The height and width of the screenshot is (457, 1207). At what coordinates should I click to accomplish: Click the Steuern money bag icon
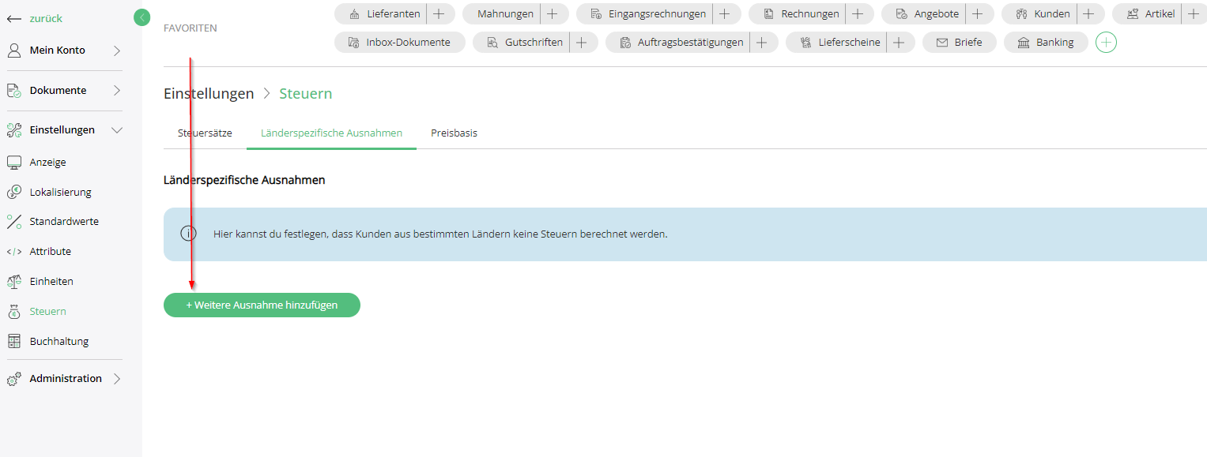coord(14,312)
